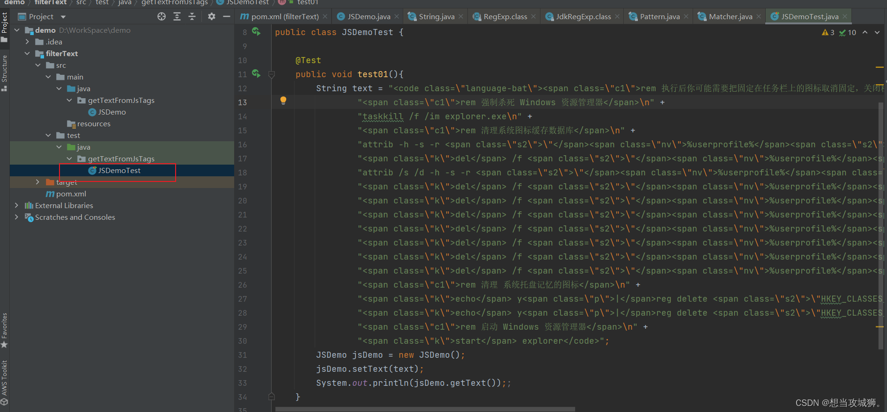Collapse the src folder
The height and width of the screenshot is (412, 887).
point(38,65)
